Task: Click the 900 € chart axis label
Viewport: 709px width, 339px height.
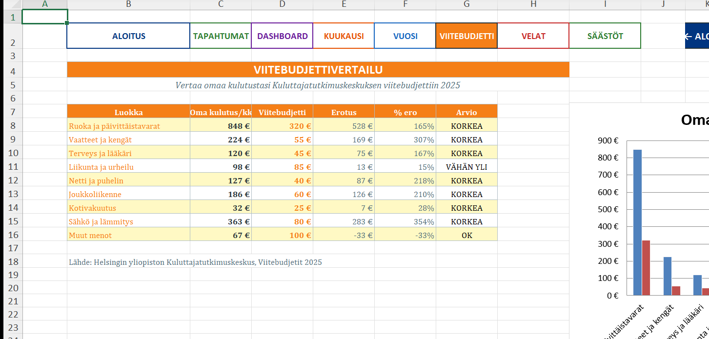Action: [x=608, y=140]
